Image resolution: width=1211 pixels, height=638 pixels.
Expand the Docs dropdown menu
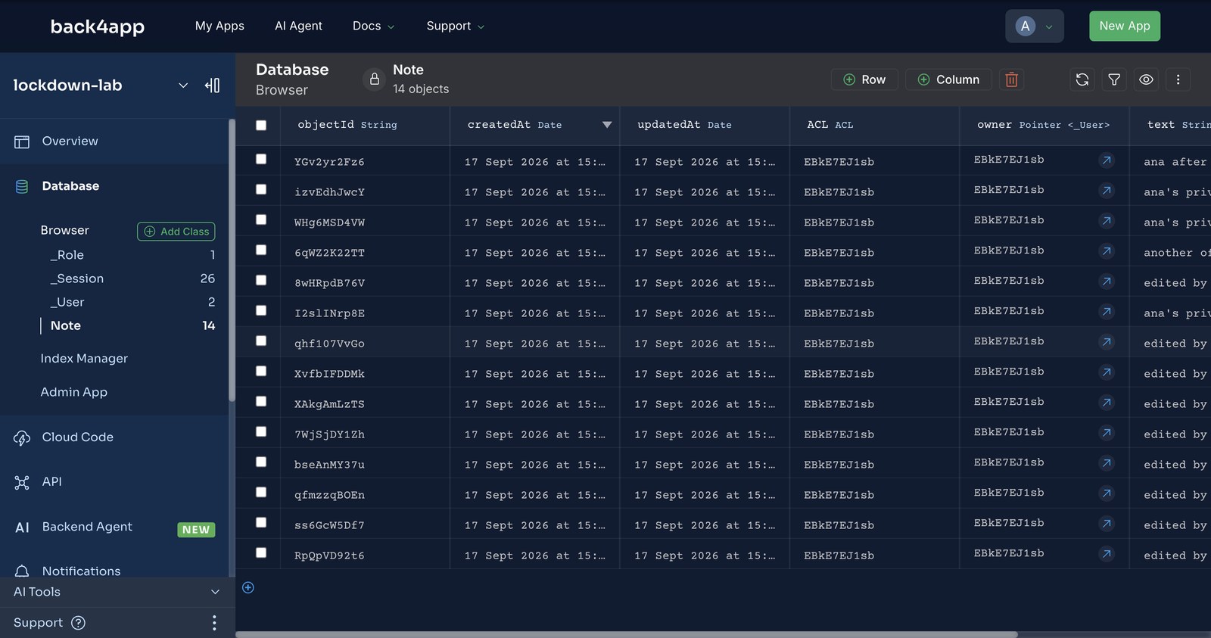pos(374,26)
